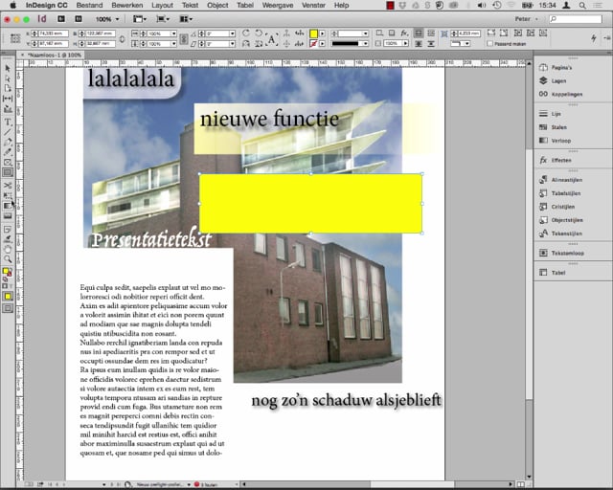The width and height of the screenshot is (613, 490).
Task: Click the stroke none swatch in control bar
Action: pos(313,44)
